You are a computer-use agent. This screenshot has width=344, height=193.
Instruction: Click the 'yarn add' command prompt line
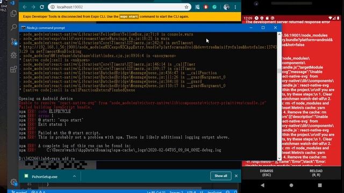47,159
